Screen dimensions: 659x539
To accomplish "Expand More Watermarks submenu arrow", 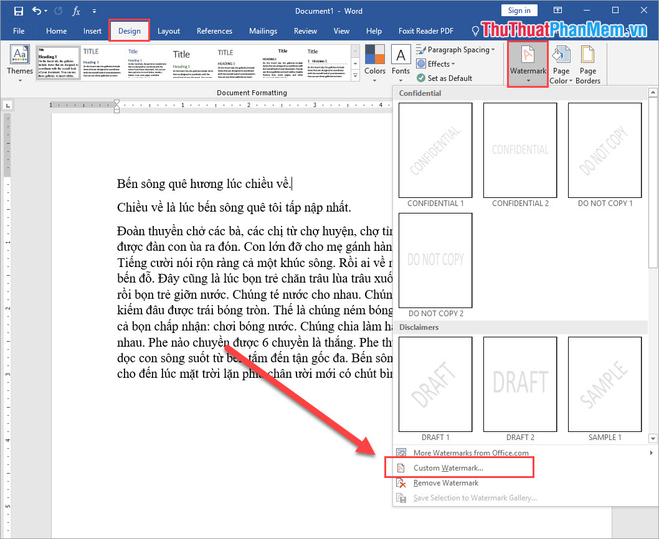I will point(651,453).
